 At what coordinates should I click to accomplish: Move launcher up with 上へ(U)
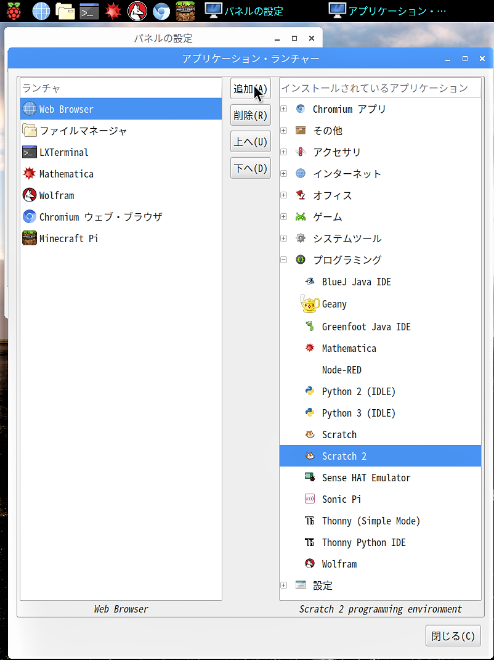tap(250, 142)
